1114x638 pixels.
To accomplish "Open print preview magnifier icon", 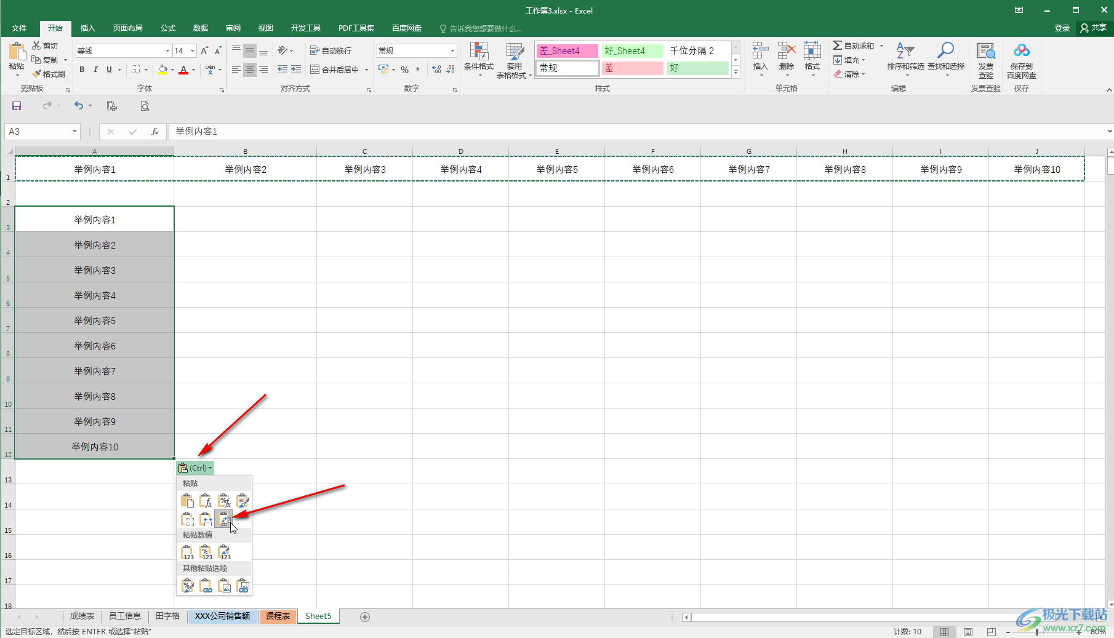I will [x=145, y=106].
